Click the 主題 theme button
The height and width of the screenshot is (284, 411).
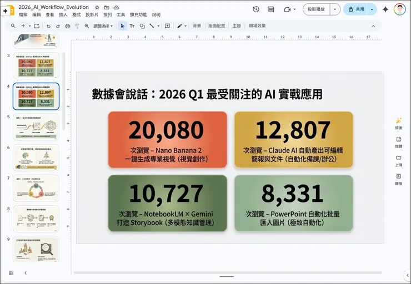(237, 26)
